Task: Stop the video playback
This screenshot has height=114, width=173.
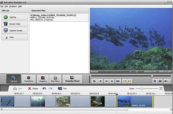Action: pyautogui.click(x=101, y=81)
